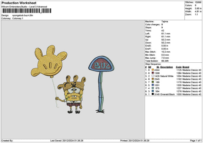Click the teal swatch next to 675

click(x=153, y=88)
